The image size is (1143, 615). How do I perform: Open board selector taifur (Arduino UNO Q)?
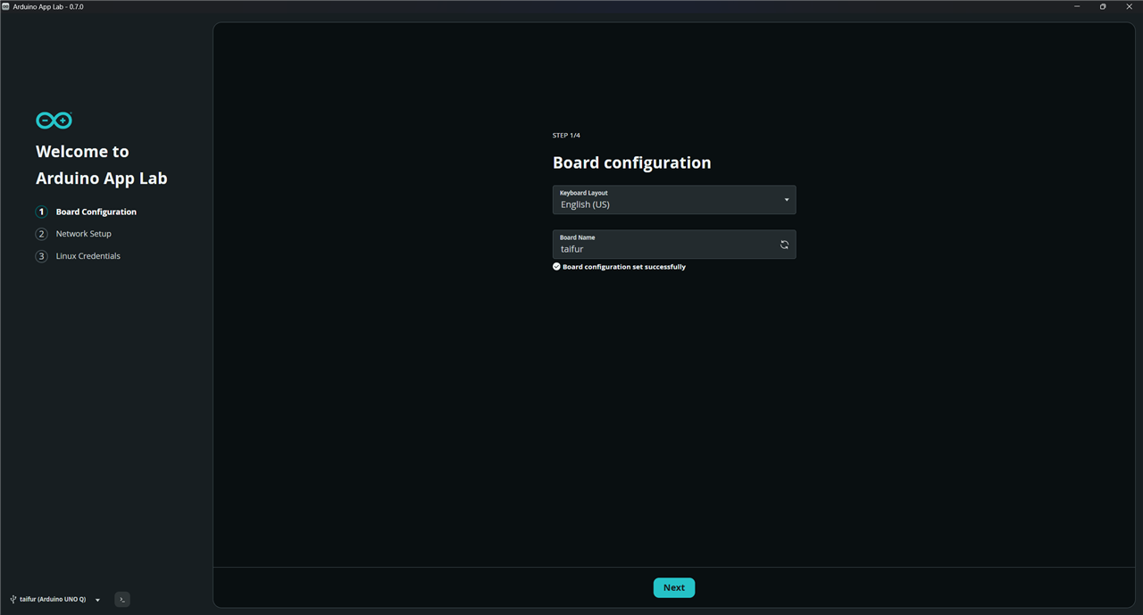click(55, 600)
